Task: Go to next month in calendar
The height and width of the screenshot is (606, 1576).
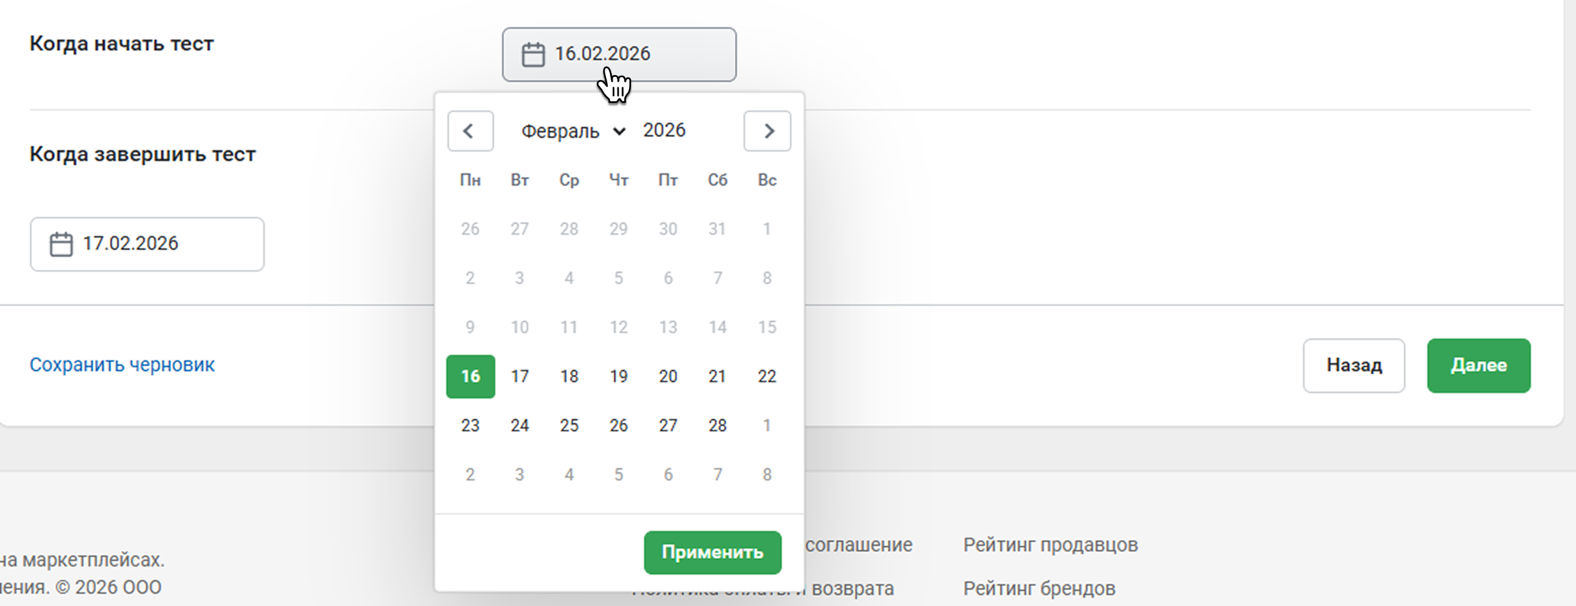Action: (x=768, y=131)
